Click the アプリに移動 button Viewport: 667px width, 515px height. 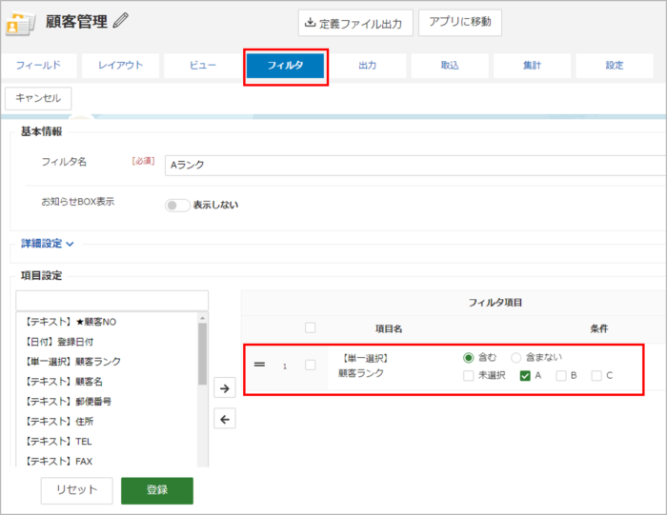coord(460,22)
